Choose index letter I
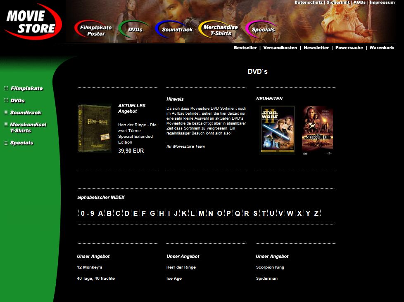This screenshot has height=302, width=404. pos(169,213)
